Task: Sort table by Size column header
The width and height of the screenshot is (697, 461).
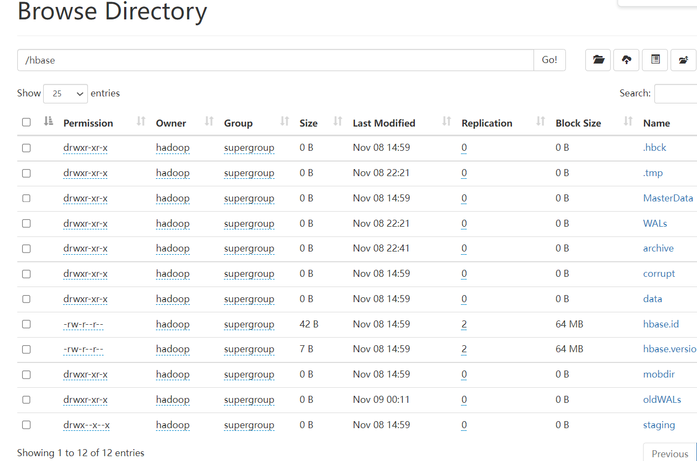Action: pyautogui.click(x=308, y=123)
